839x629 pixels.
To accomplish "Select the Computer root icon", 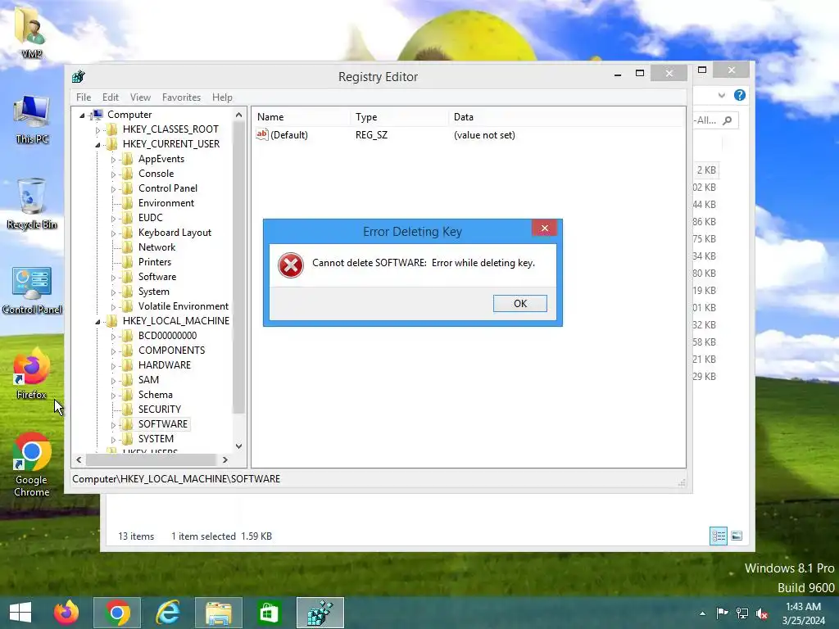I will 98,115.
